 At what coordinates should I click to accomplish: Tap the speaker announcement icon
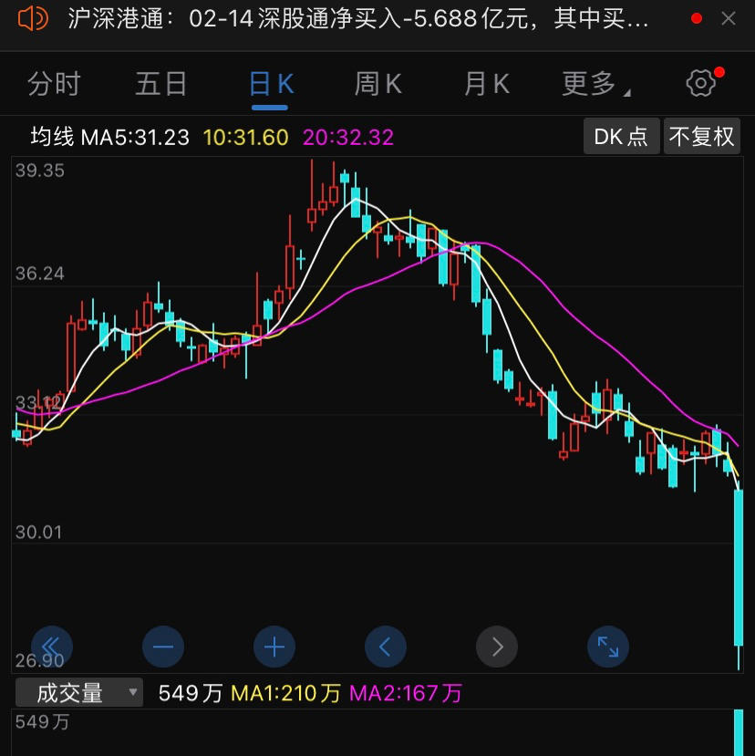pos(33,19)
